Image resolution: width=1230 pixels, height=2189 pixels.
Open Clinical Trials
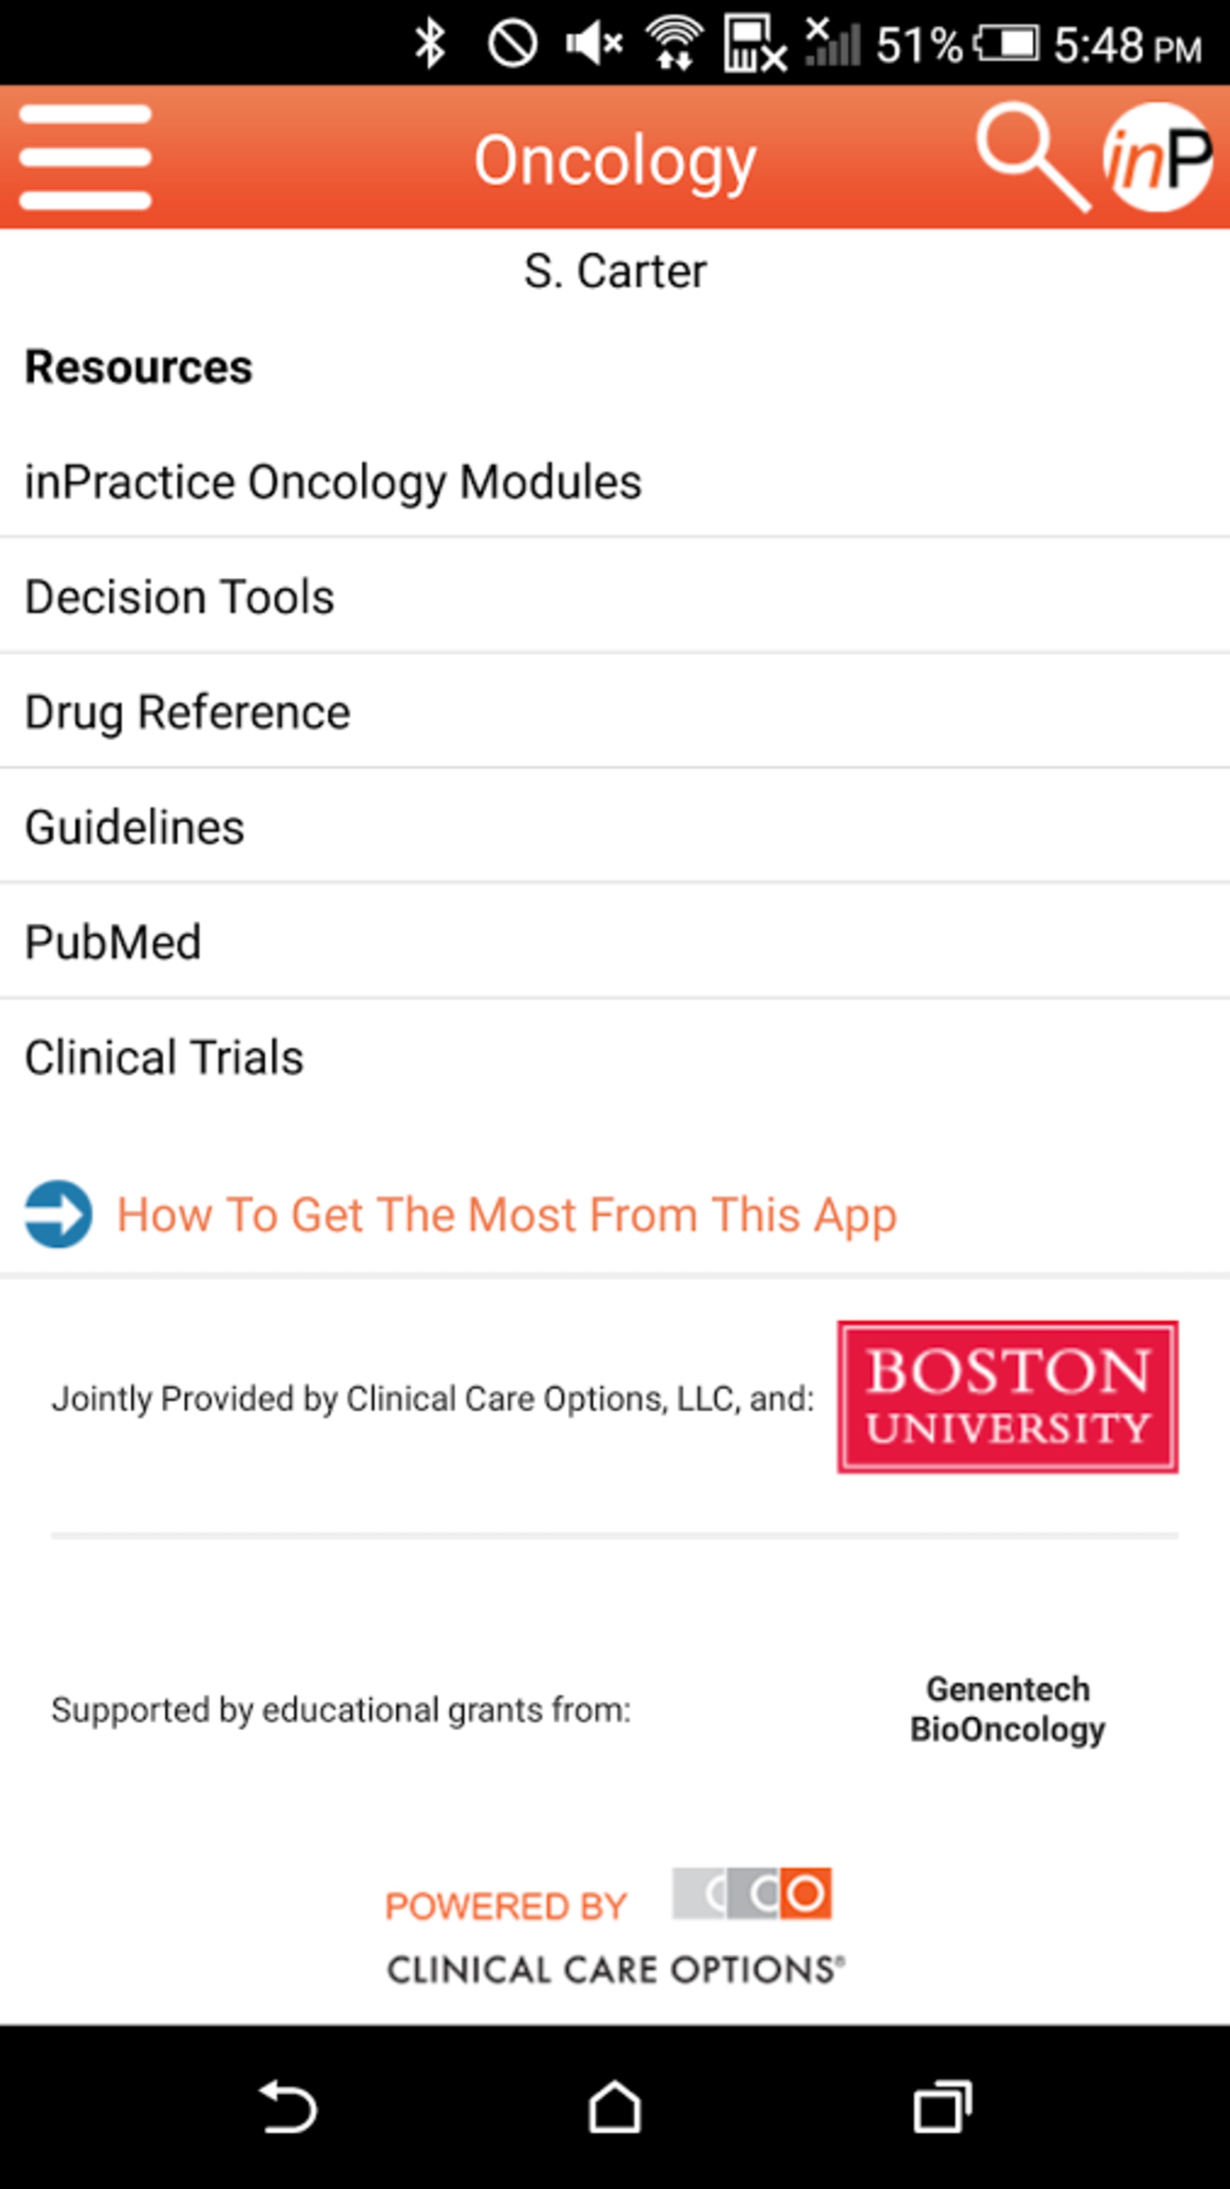(x=164, y=1058)
